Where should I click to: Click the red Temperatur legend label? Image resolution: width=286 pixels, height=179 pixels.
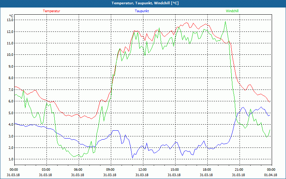(51, 11)
